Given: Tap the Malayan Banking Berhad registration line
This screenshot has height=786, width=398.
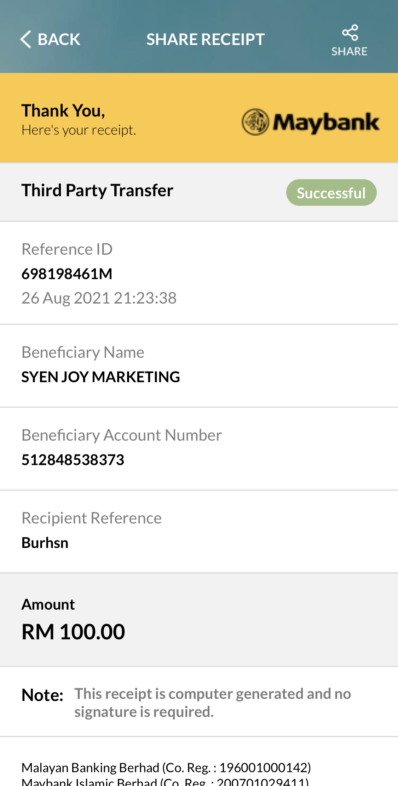Looking at the screenshot, I should tap(166, 768).
